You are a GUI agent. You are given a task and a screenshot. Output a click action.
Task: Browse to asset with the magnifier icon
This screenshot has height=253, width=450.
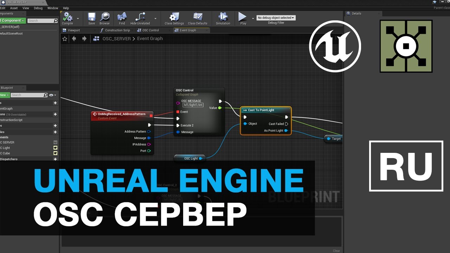[x=105, y=18]
